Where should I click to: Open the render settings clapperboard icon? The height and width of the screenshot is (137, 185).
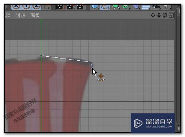[81, 7]
